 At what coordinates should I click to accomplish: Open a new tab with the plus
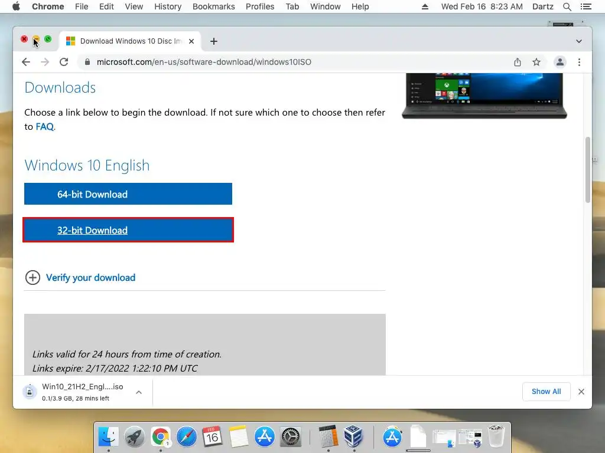[x=214, y=41]
